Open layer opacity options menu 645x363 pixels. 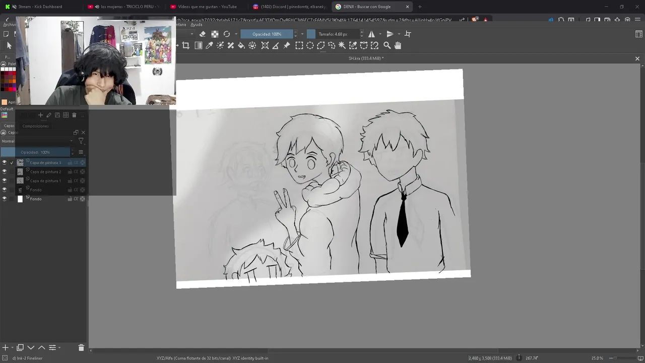(x=81, y=152)
